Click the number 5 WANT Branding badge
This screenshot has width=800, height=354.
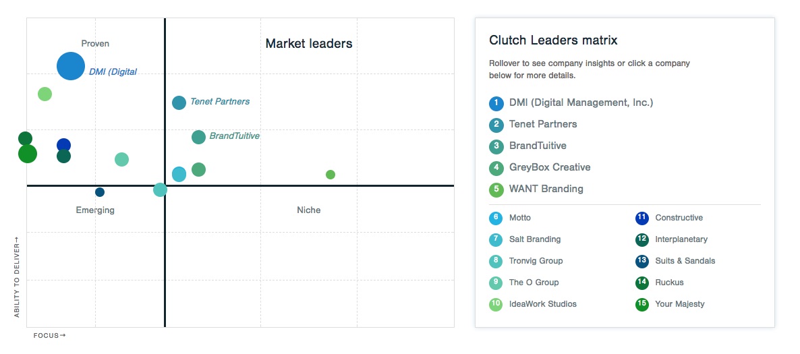(x=496, y=189)
